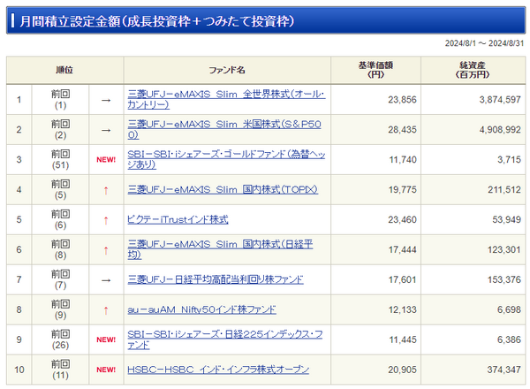Click the right arrow in rank 7 row

[106, 280]
